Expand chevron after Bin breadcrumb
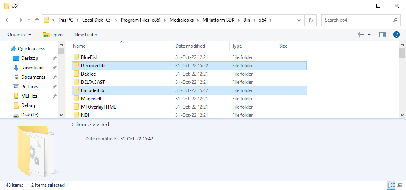The height and width of the screenshot is (190, 406). [x=255, y=20]
